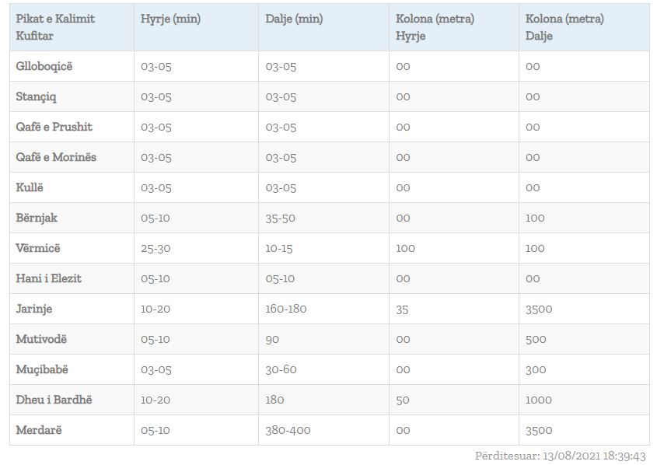Click the Muçibabë border crossing name
This screenshot has width=657, height=465.
point(43,369)
